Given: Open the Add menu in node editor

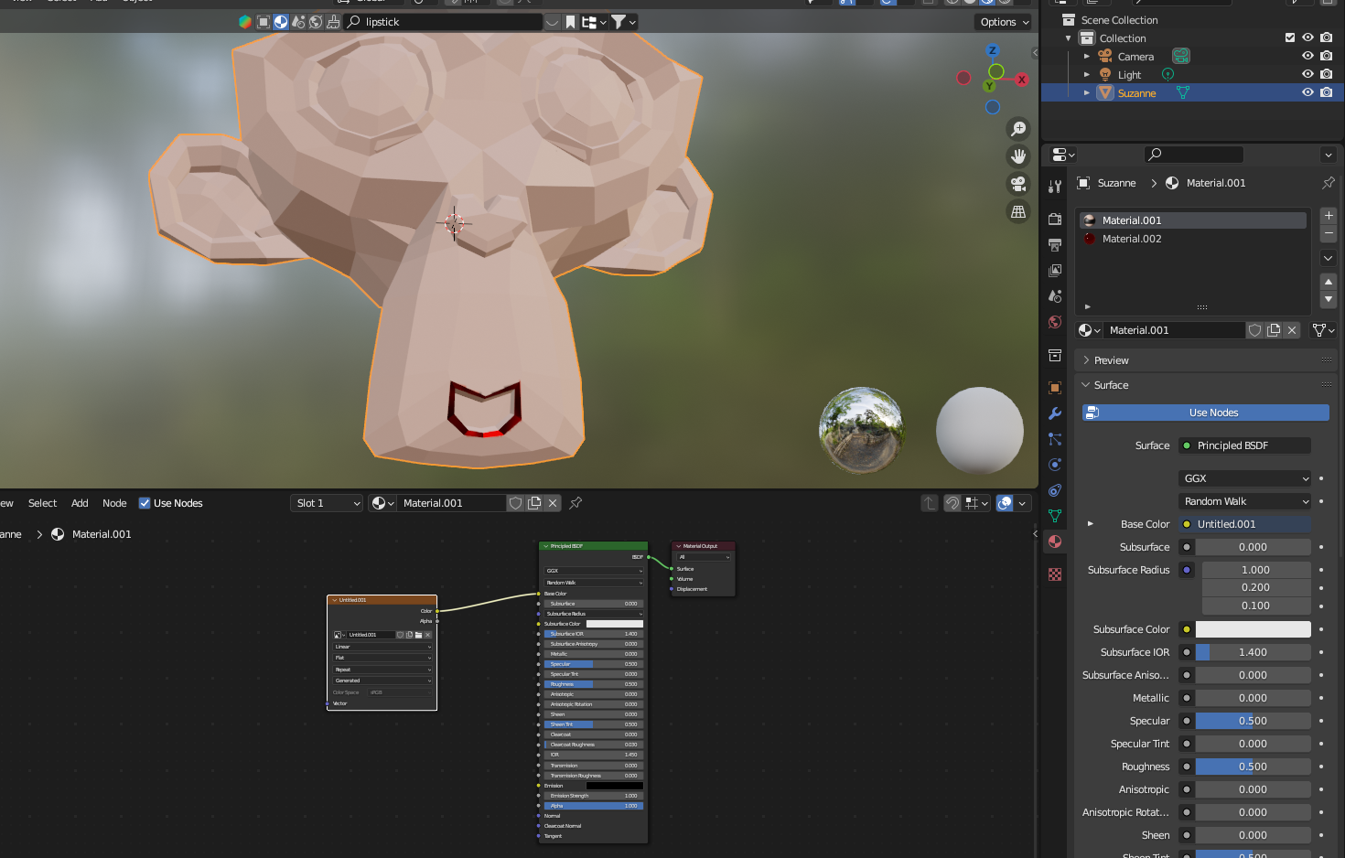Looking at the screenshot, I should click(80, 503).
